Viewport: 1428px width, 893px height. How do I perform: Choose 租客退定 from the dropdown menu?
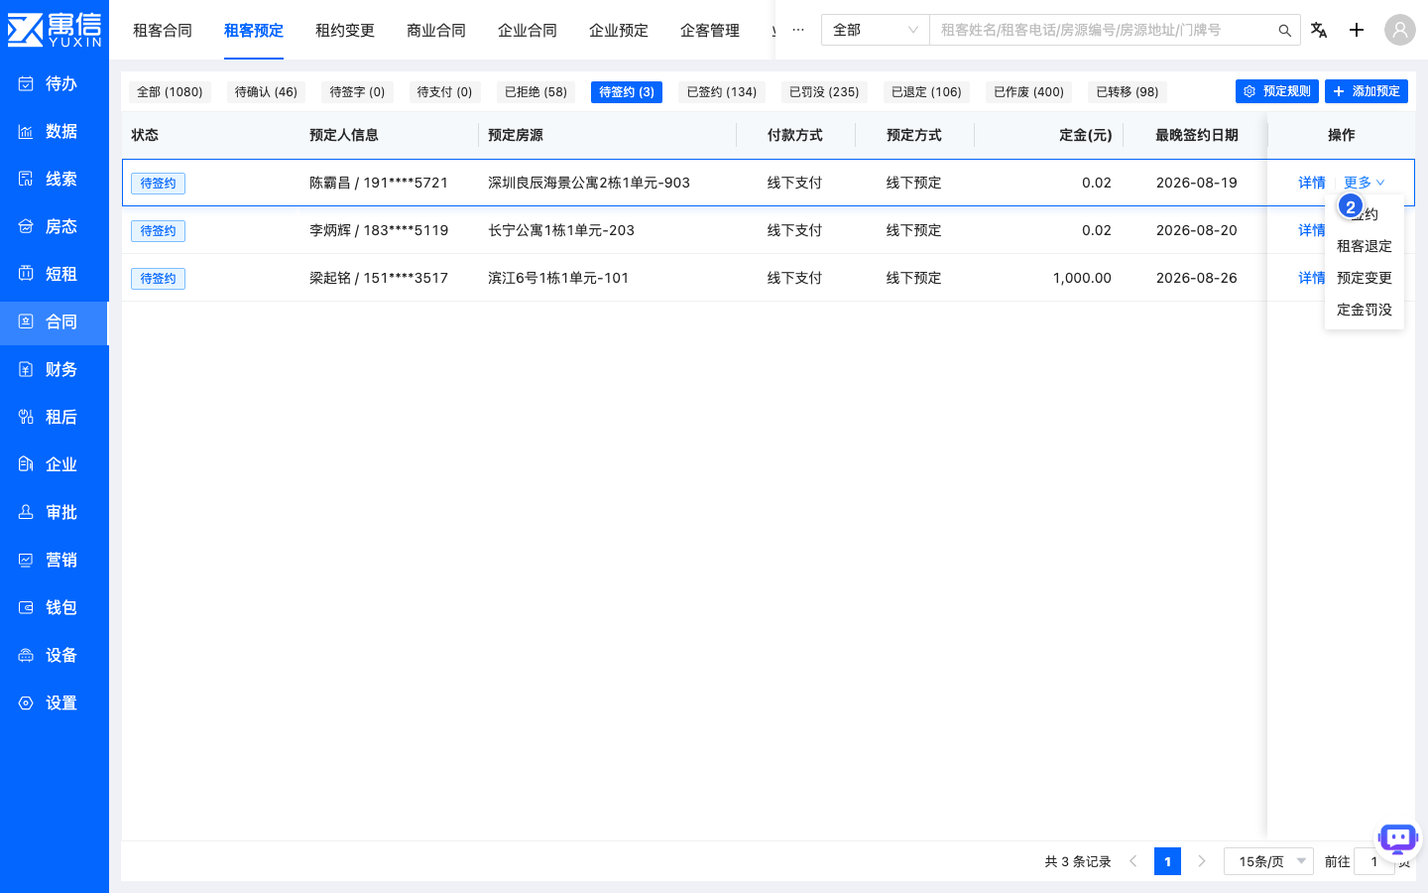pos(1365,246)
